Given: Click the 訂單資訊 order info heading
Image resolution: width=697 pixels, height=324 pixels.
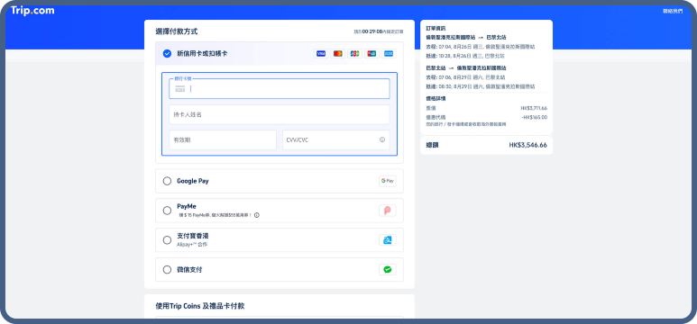Looking at the screenshot, I should (x=436, y=28).
